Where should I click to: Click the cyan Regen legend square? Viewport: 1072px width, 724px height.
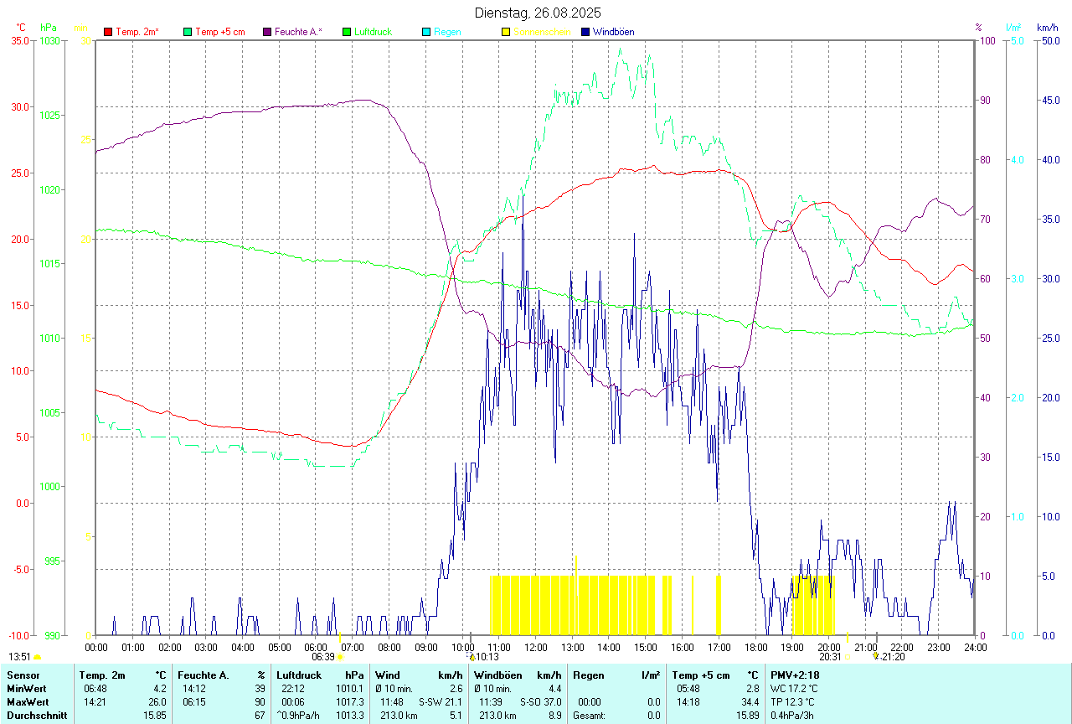[426, 32]
